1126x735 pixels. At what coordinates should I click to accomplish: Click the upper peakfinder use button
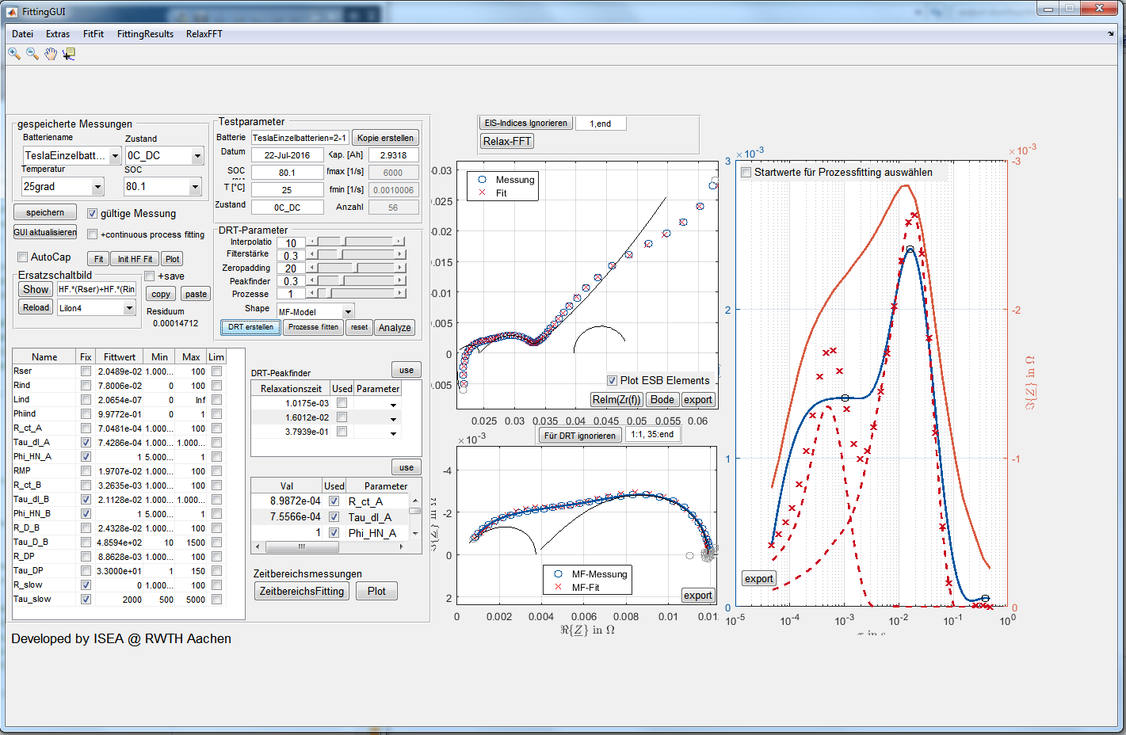tap(407, 370)
